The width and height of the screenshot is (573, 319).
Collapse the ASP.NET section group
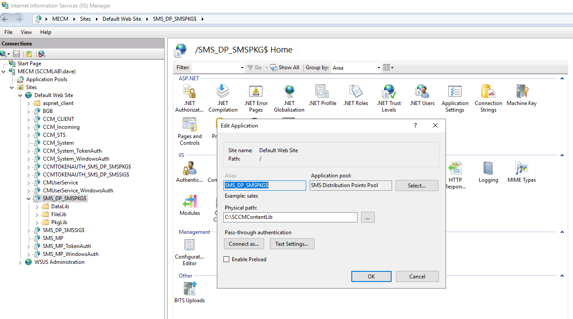[562, 79]
